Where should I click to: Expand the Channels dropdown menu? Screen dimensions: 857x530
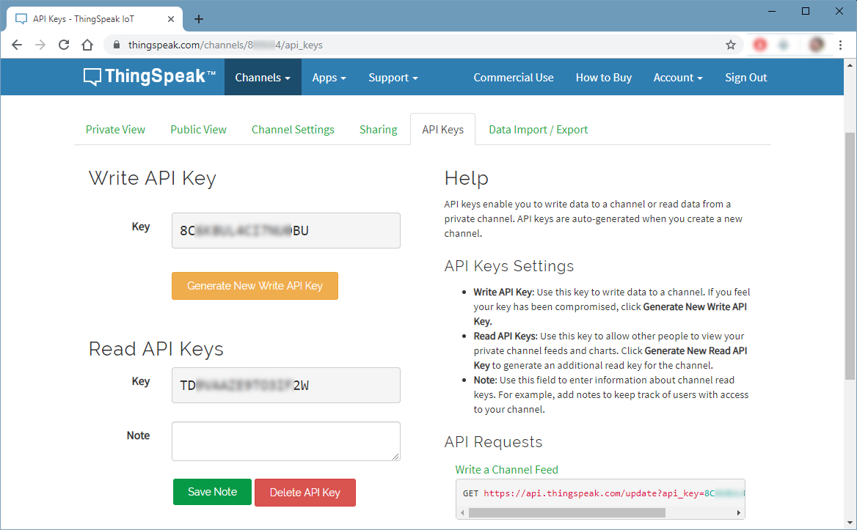[263, 78]
